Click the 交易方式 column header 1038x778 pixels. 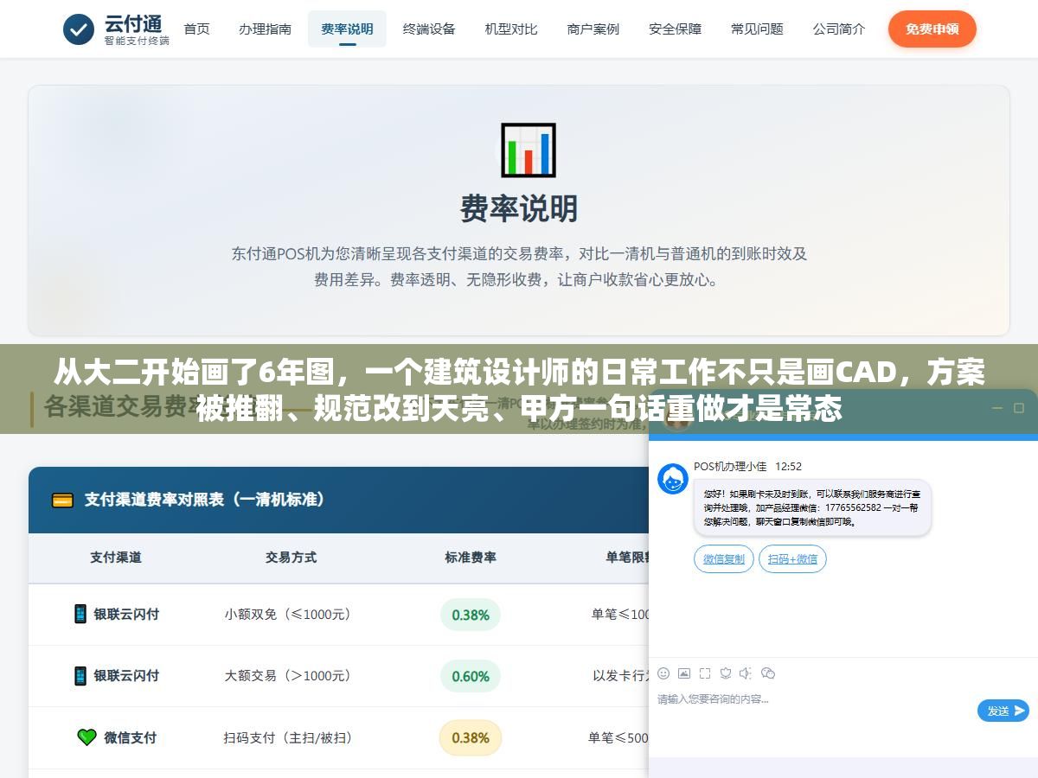pos(291,558)
